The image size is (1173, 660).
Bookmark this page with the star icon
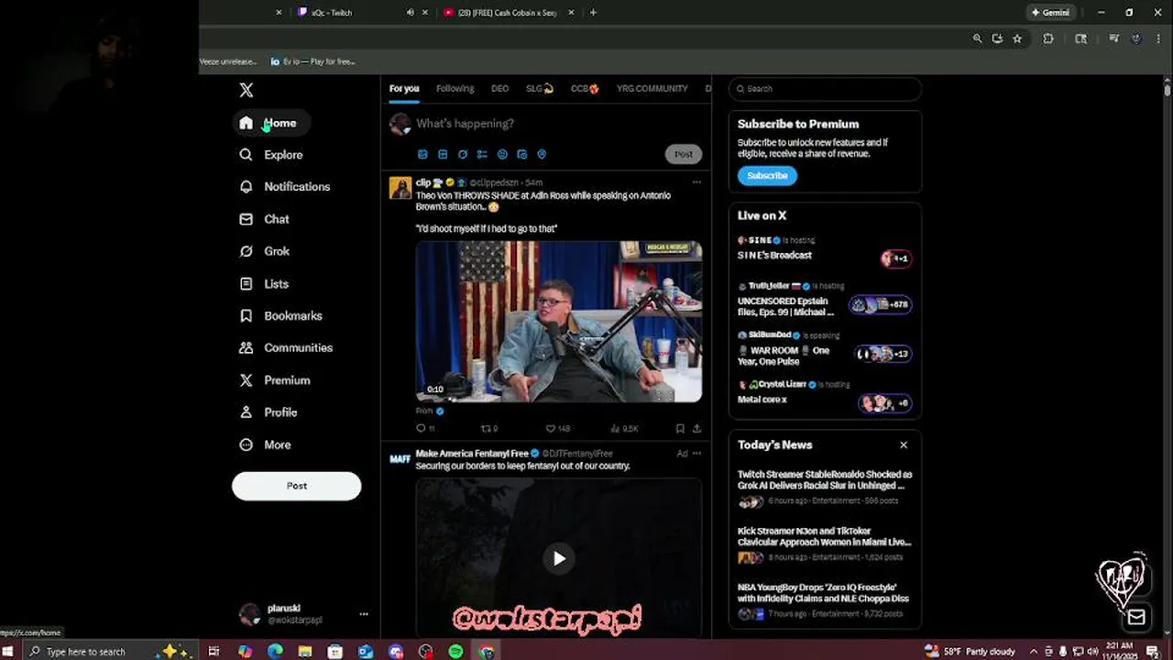pyautogui.click(x=1017, y=38)
